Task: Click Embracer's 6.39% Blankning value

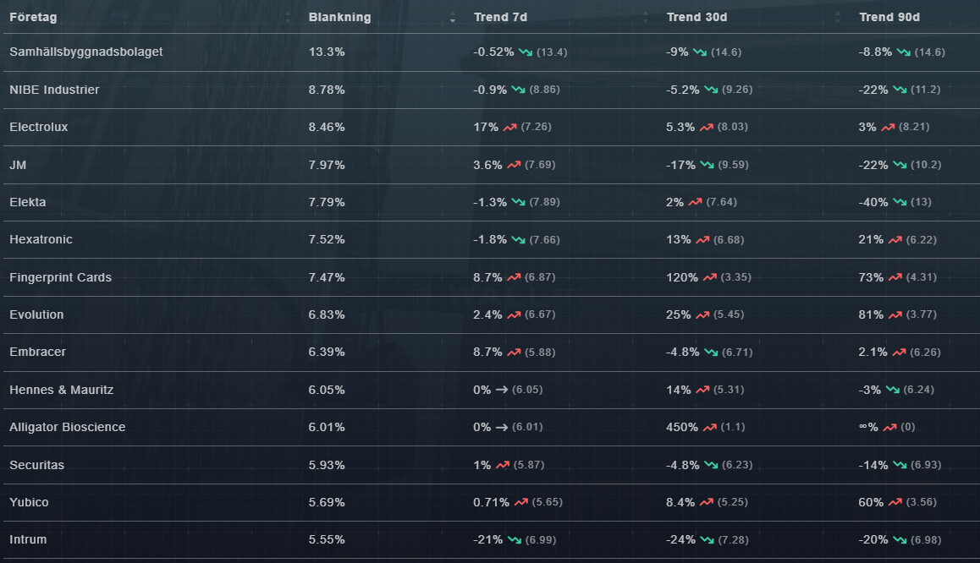Action: pyautogui.click(x=327, y=352)
